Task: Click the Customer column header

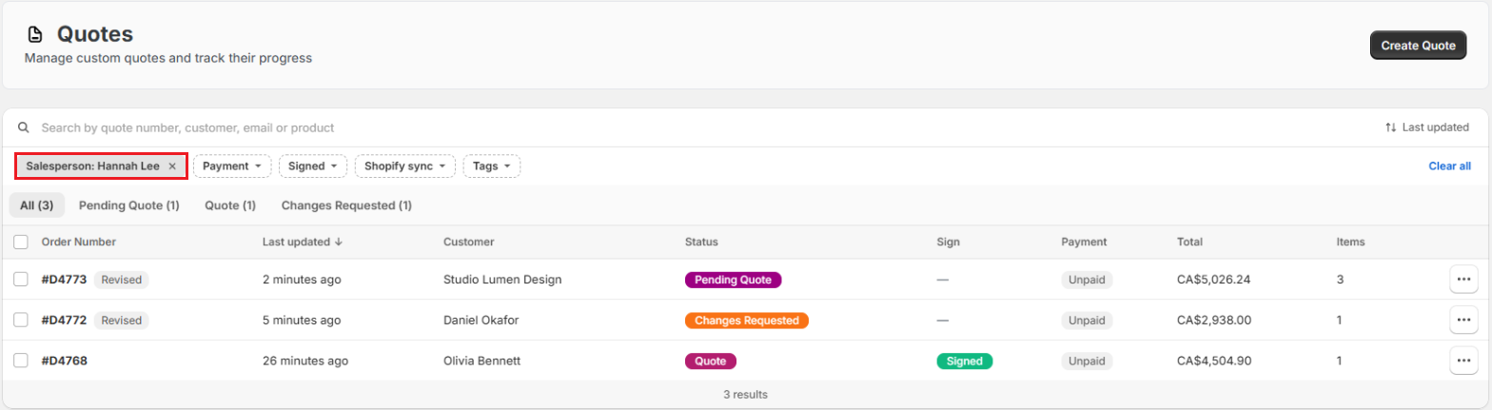Action: 469,243
